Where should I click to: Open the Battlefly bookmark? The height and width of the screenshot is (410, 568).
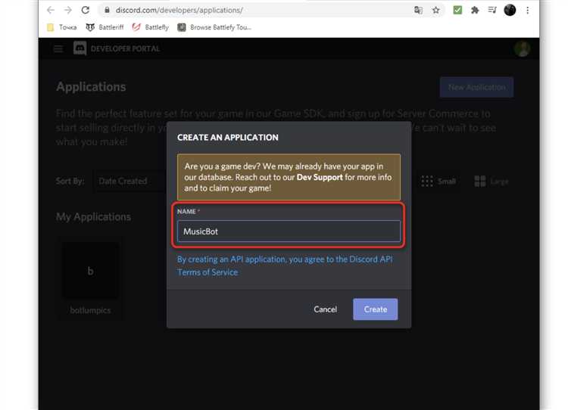coord(151,27)
